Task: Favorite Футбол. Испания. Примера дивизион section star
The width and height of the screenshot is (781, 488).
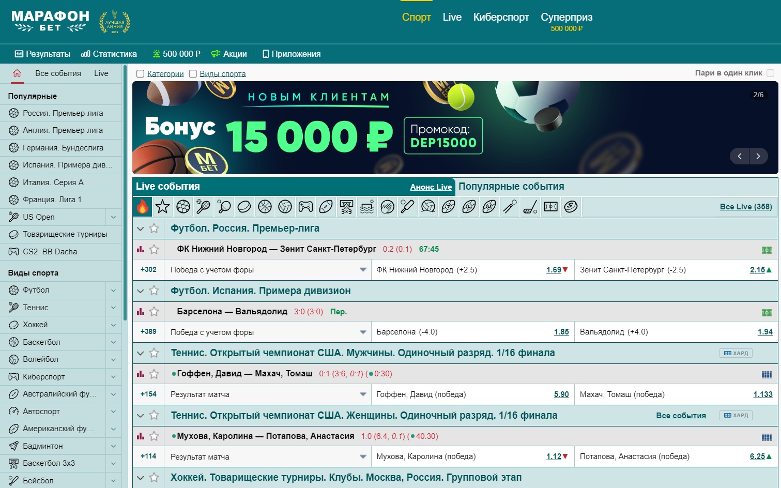Action: pyautogui.click(x=154, y=291)
